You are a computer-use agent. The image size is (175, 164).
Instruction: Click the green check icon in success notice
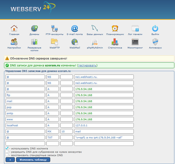(x=7, y=65)
